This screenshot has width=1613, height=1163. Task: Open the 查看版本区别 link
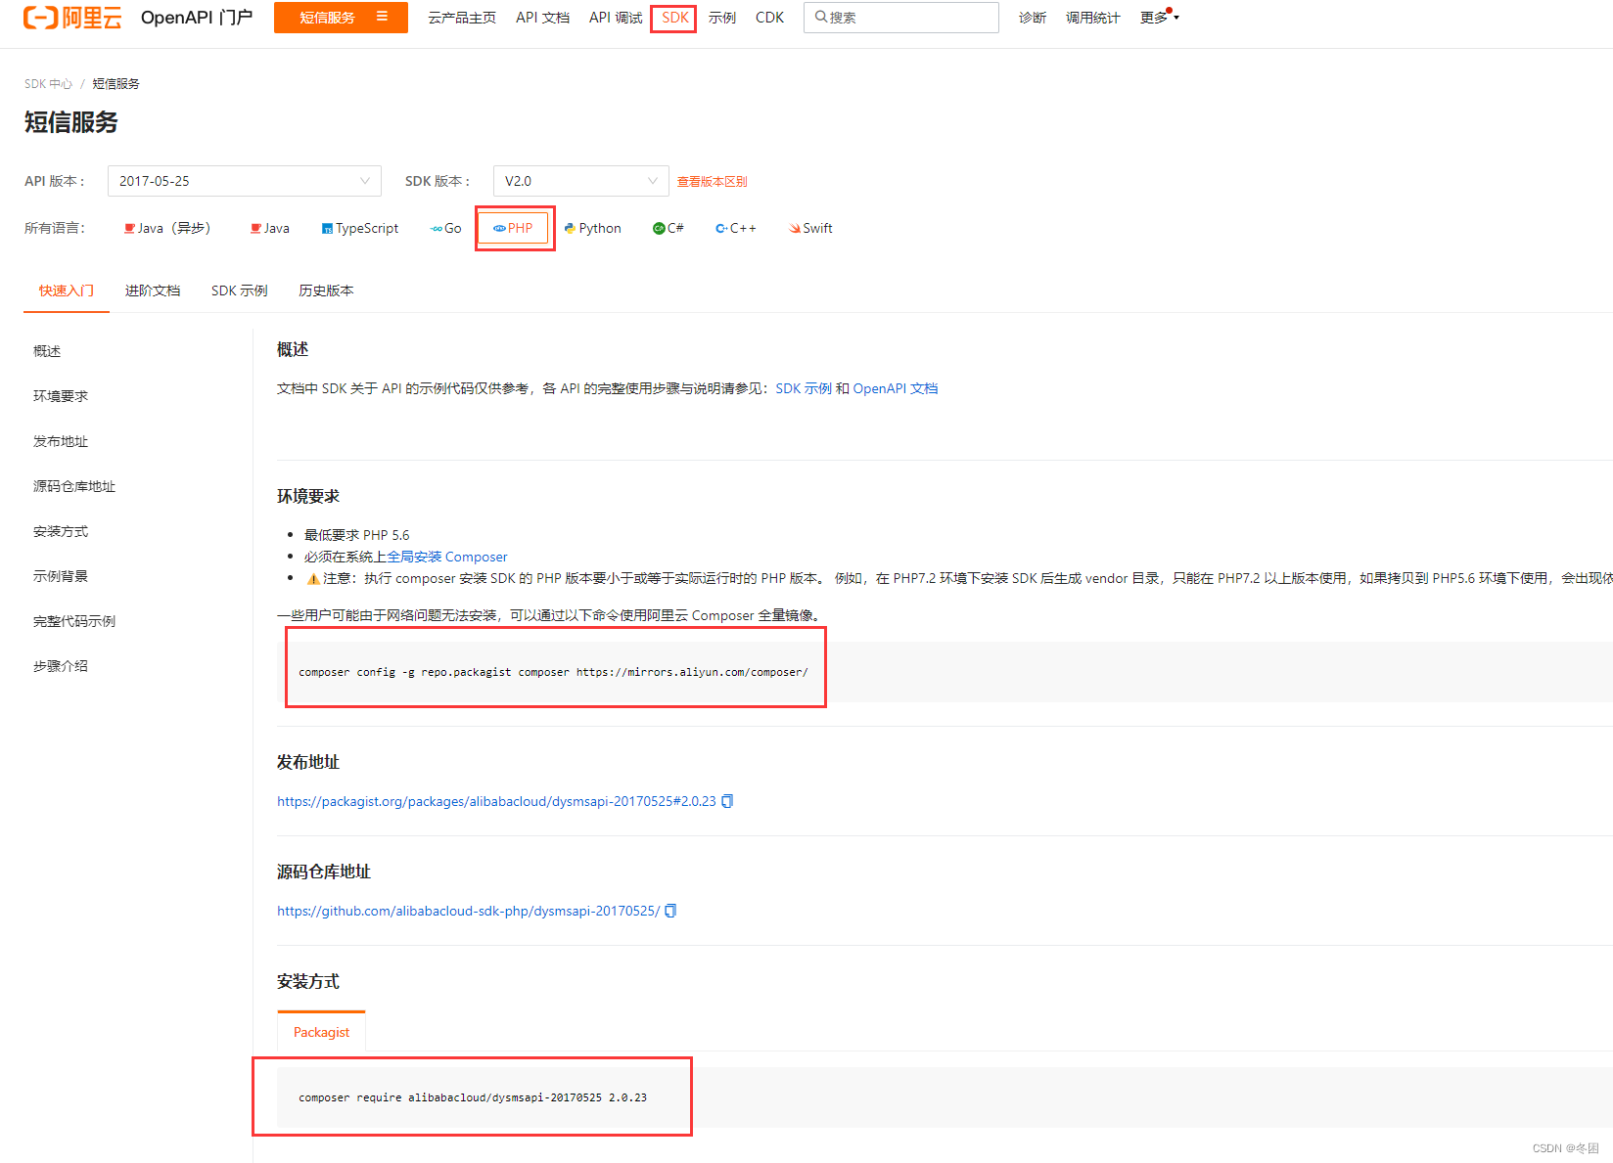click(712, 181)
